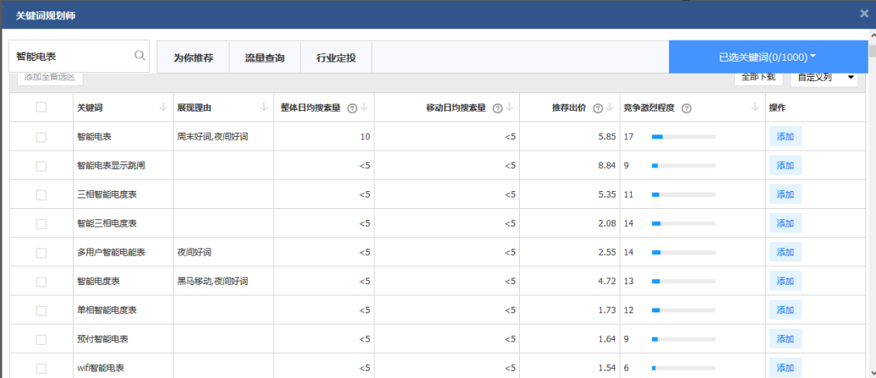Sort 移动日均搜索量 with arrow
Image resolution: width=876 pixels, height=378 pixels.
(509, 108)
